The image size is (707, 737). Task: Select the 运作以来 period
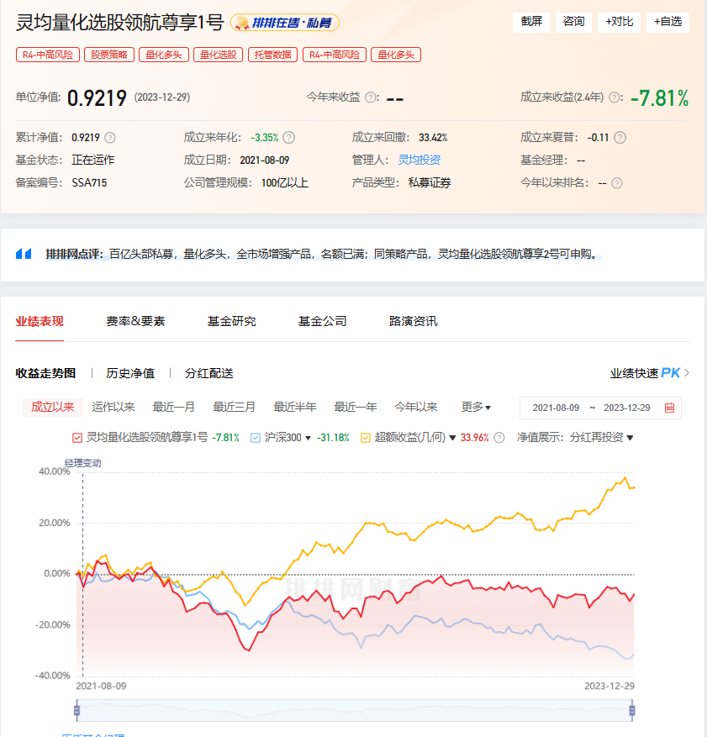(x=113, y=407)
